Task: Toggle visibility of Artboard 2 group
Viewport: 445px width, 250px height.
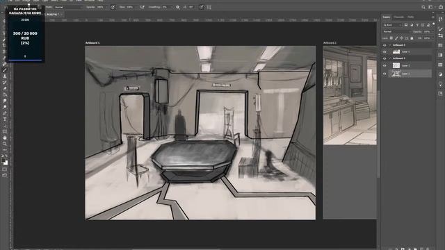Action: tap(385, 45)
